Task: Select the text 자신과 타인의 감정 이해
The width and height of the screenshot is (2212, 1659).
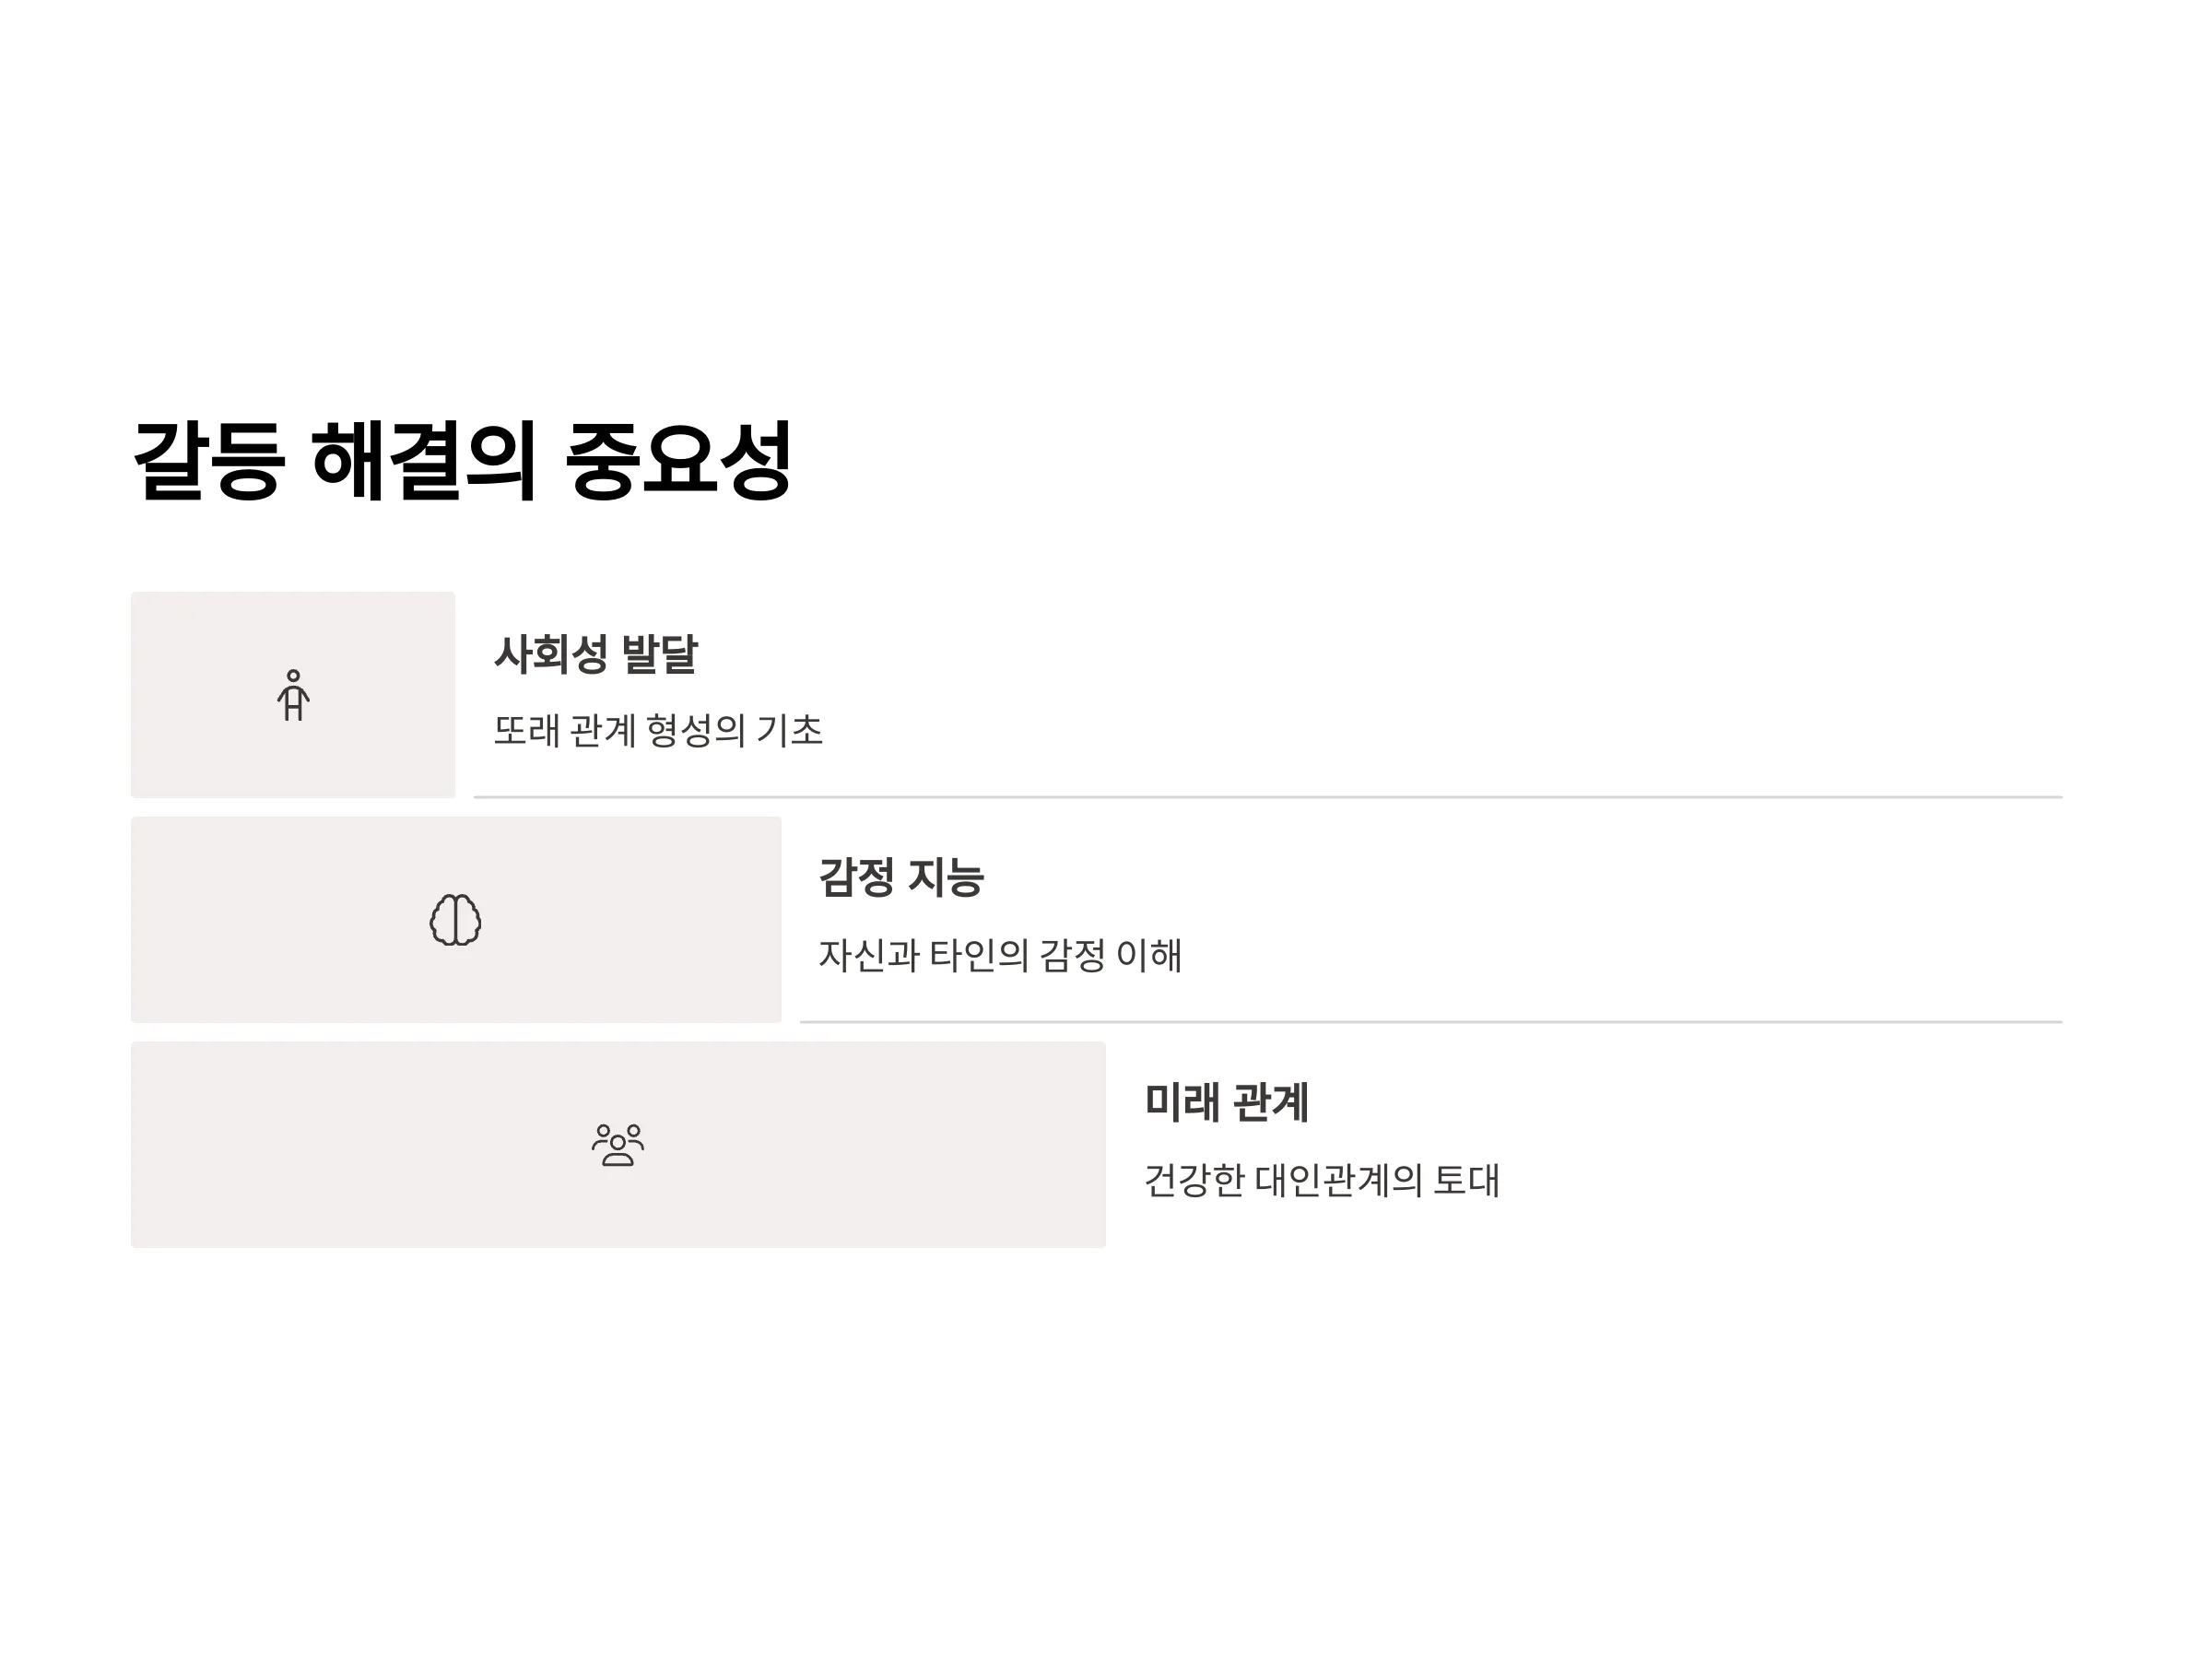Action: click(x=1000, y=955)
